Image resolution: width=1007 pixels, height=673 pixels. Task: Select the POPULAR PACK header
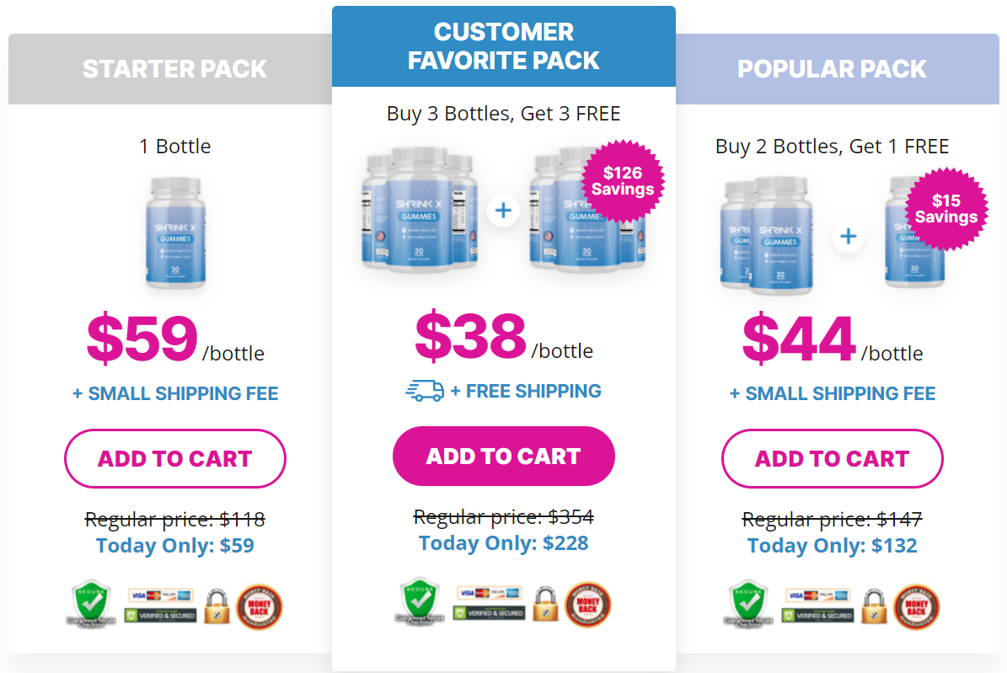(831, 69)
